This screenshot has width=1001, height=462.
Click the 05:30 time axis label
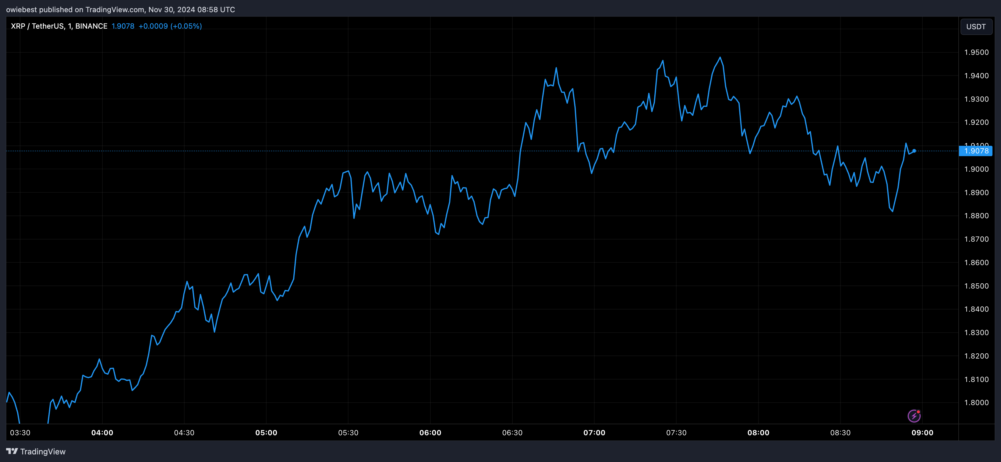click(x=348, y=432)
